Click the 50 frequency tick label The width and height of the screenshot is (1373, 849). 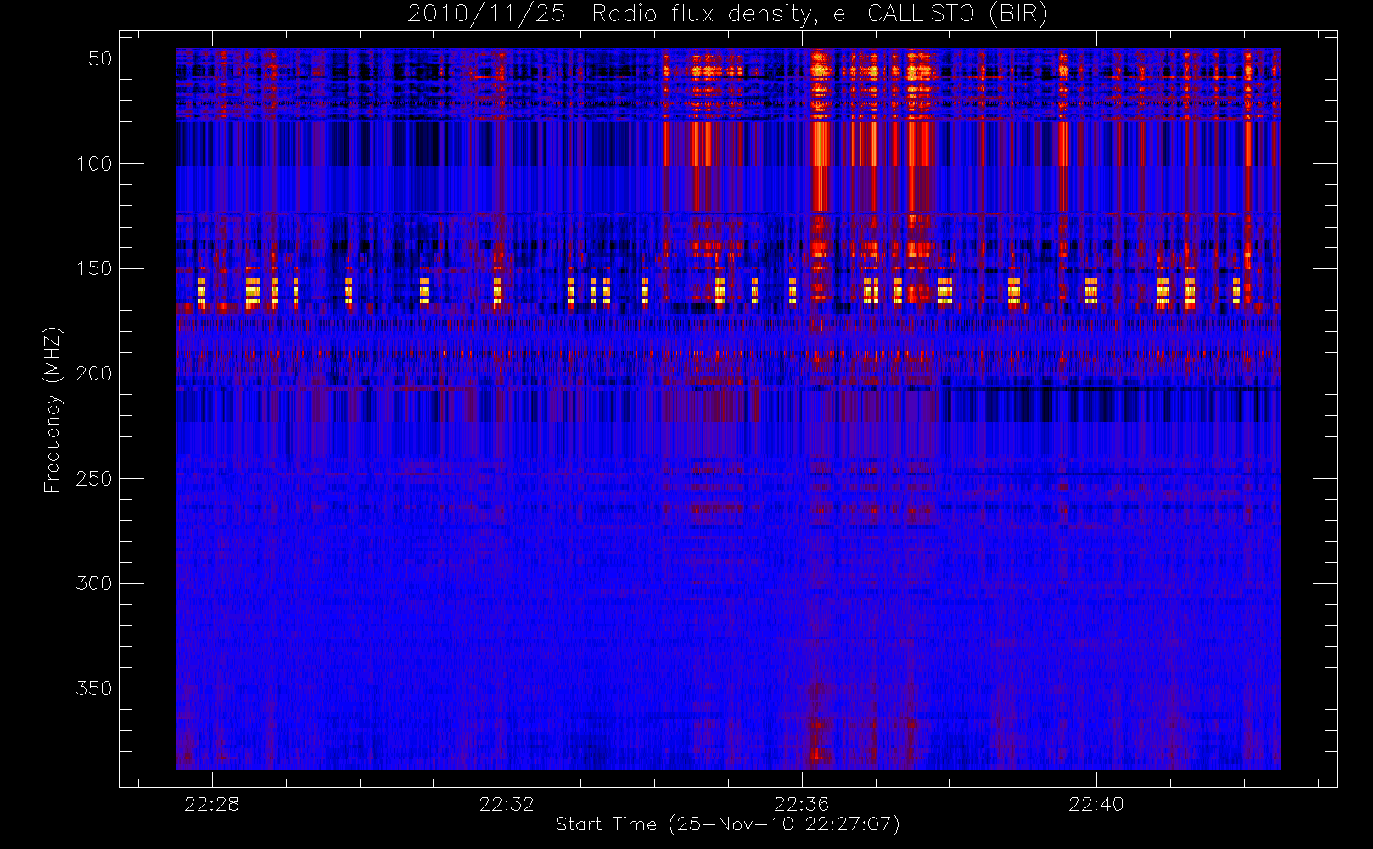click(x=100, y=58)
